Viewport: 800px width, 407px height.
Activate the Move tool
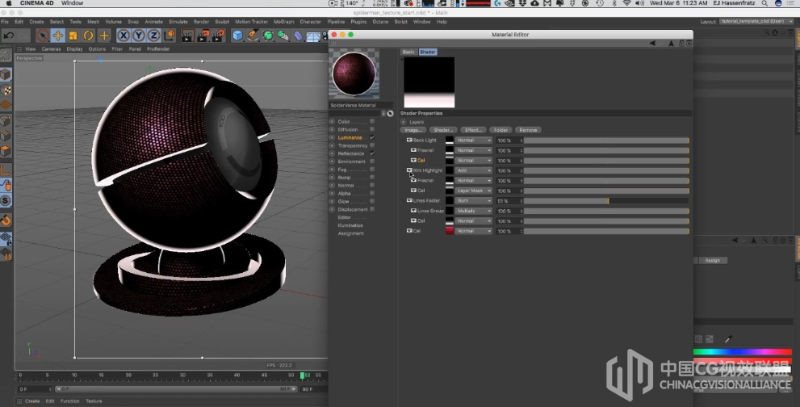click(x=57, y=36)
